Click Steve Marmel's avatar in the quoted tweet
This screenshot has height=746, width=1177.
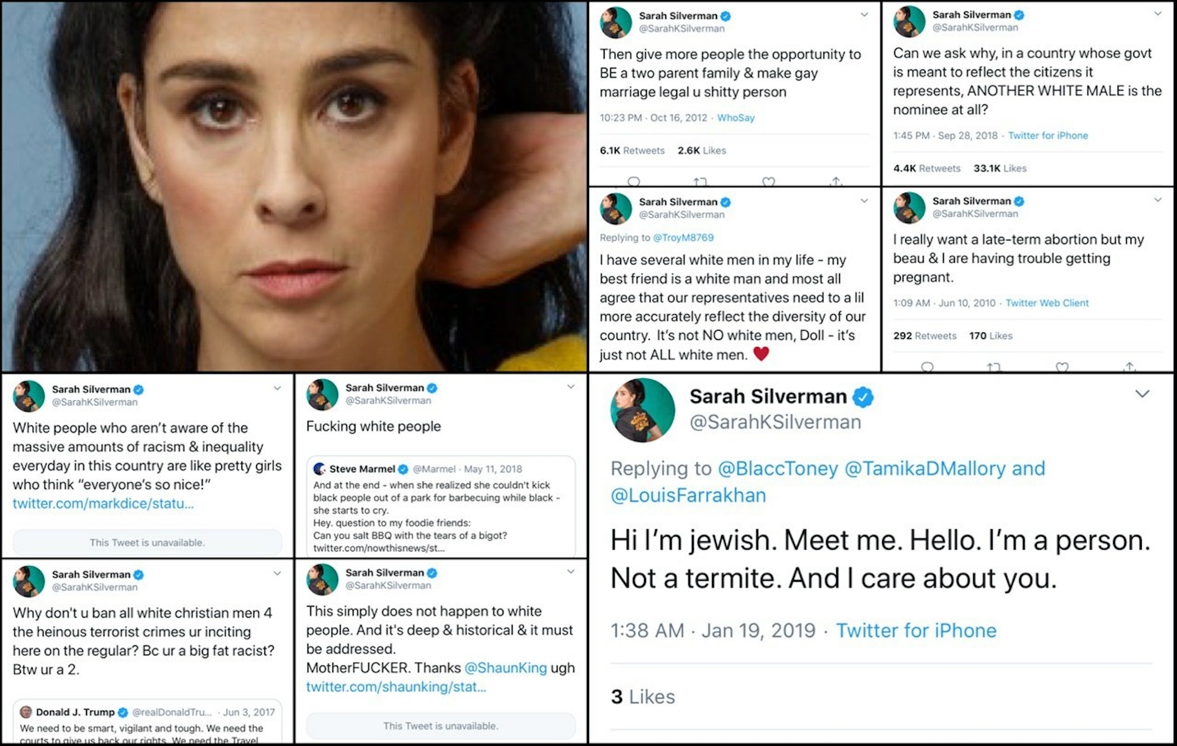tap(319, 469)
